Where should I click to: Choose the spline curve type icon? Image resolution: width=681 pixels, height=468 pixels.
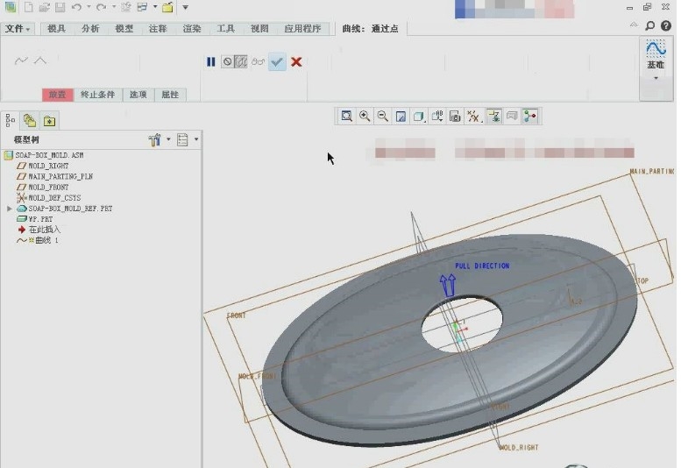tap(21, 60)
